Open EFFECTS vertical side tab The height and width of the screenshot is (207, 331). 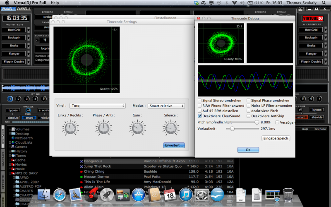click(3, 182)
